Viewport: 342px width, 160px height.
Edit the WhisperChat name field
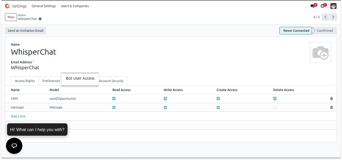point(33,52)
